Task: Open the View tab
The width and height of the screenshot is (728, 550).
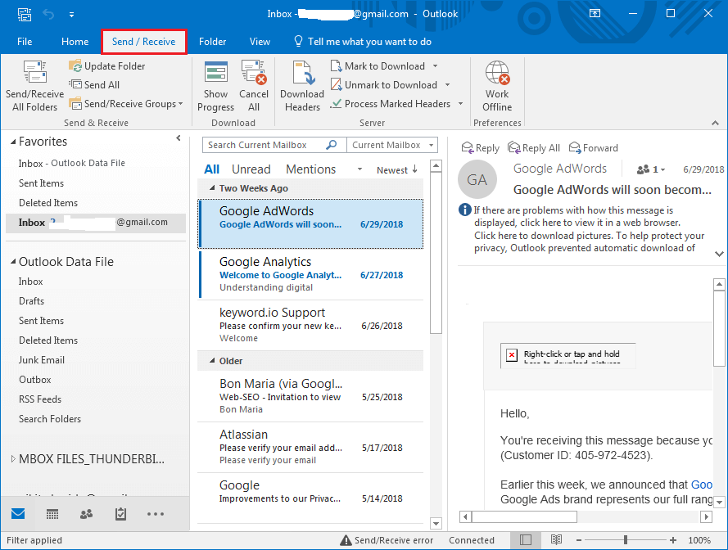Action: [260, 42]
